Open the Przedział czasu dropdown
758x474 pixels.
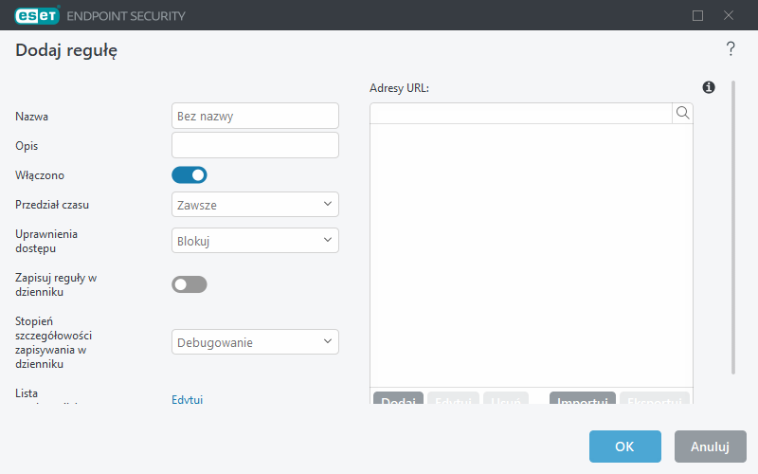255,205
